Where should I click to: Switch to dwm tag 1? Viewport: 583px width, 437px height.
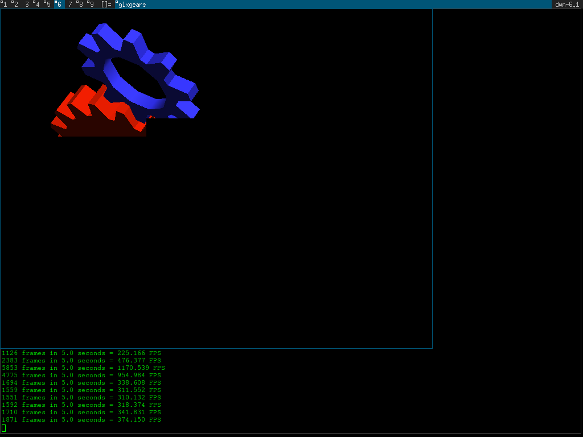click(x=5, y=5)
